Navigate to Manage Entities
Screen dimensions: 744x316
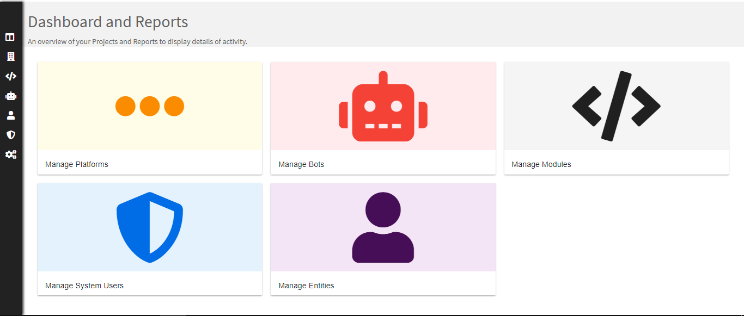pos(306,286)
